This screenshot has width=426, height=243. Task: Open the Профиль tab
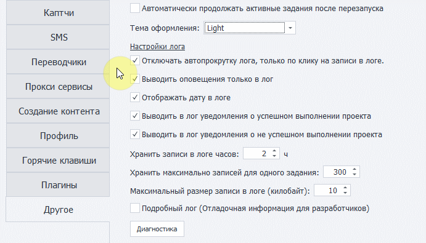[x=58, y=135]
